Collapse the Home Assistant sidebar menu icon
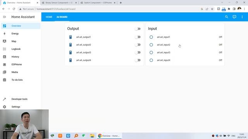 [x=4, y=17]
